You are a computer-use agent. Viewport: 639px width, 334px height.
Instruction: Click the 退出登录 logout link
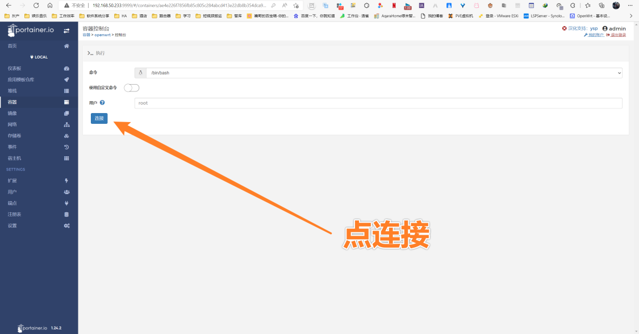[617, 35]
